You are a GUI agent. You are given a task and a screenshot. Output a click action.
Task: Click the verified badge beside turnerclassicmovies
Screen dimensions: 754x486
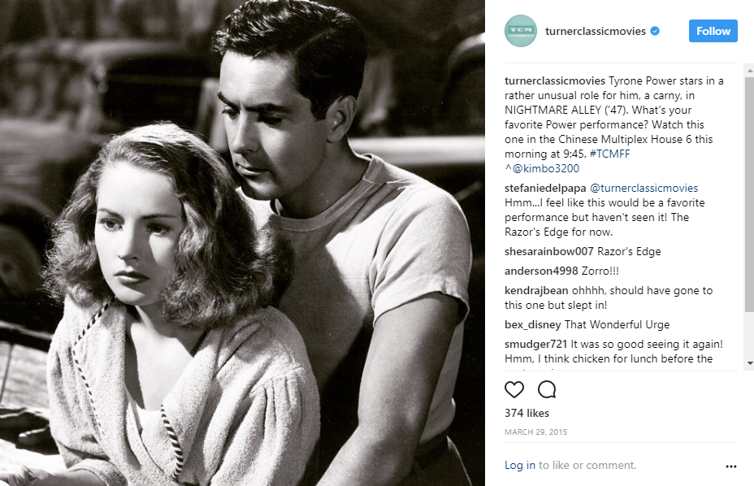coord(655,31)
